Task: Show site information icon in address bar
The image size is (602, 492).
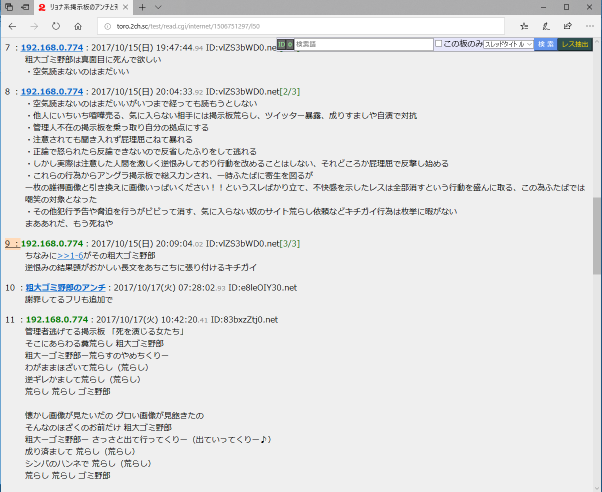Action: [107, 26]
